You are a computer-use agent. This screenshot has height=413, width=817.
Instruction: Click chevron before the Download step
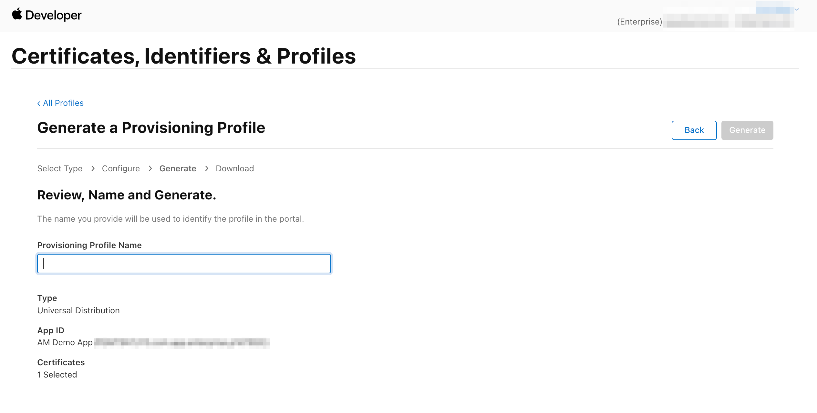tap(207, 168)
